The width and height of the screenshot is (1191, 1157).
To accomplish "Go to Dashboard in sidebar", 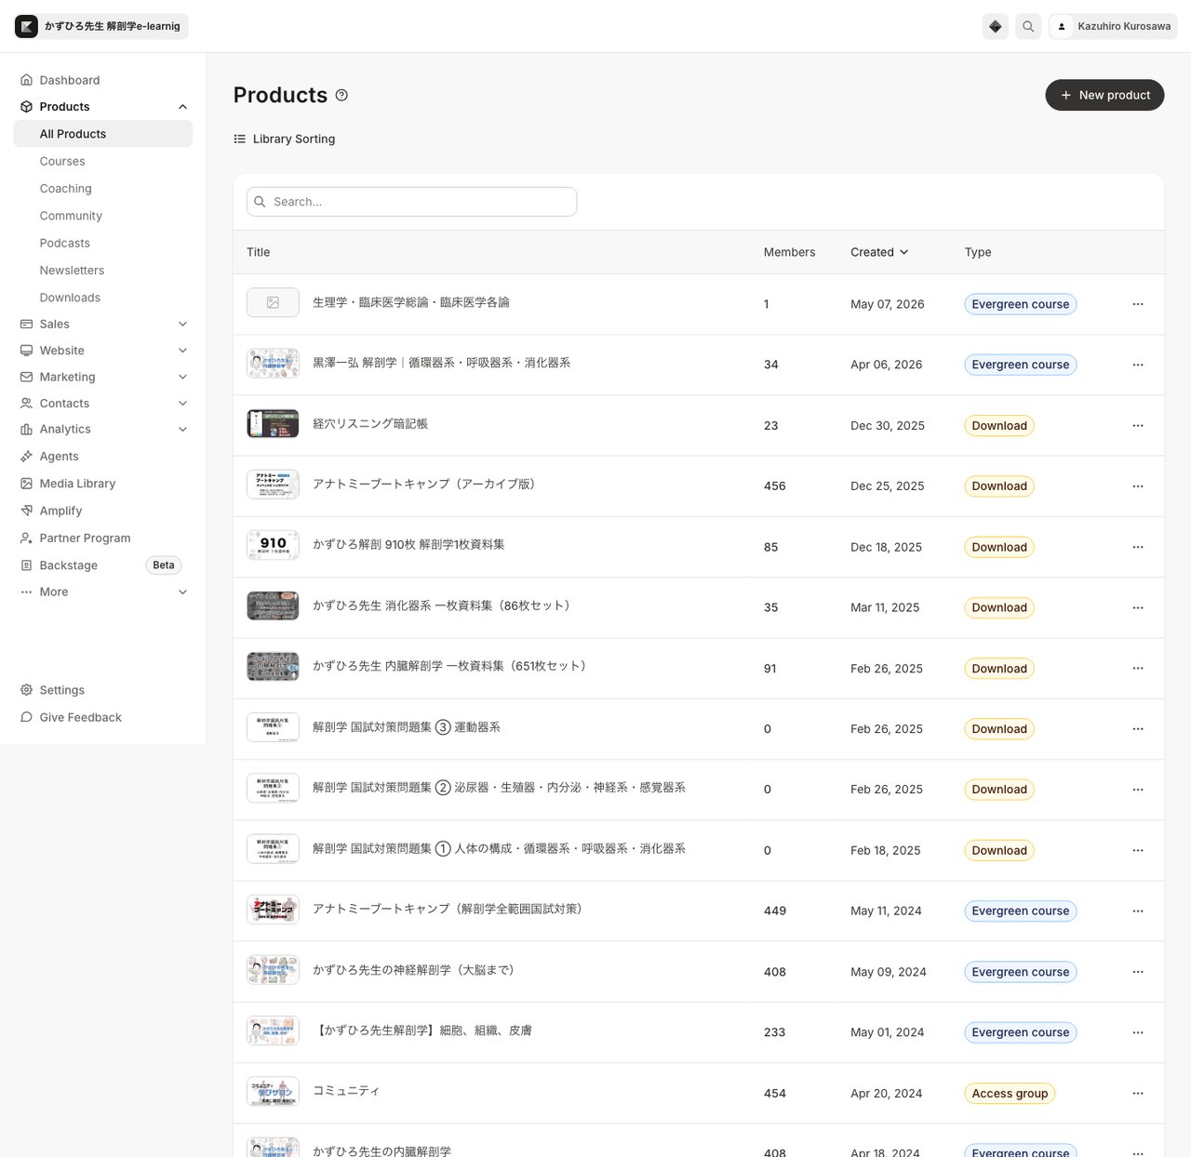I will [x=69, y=80].
